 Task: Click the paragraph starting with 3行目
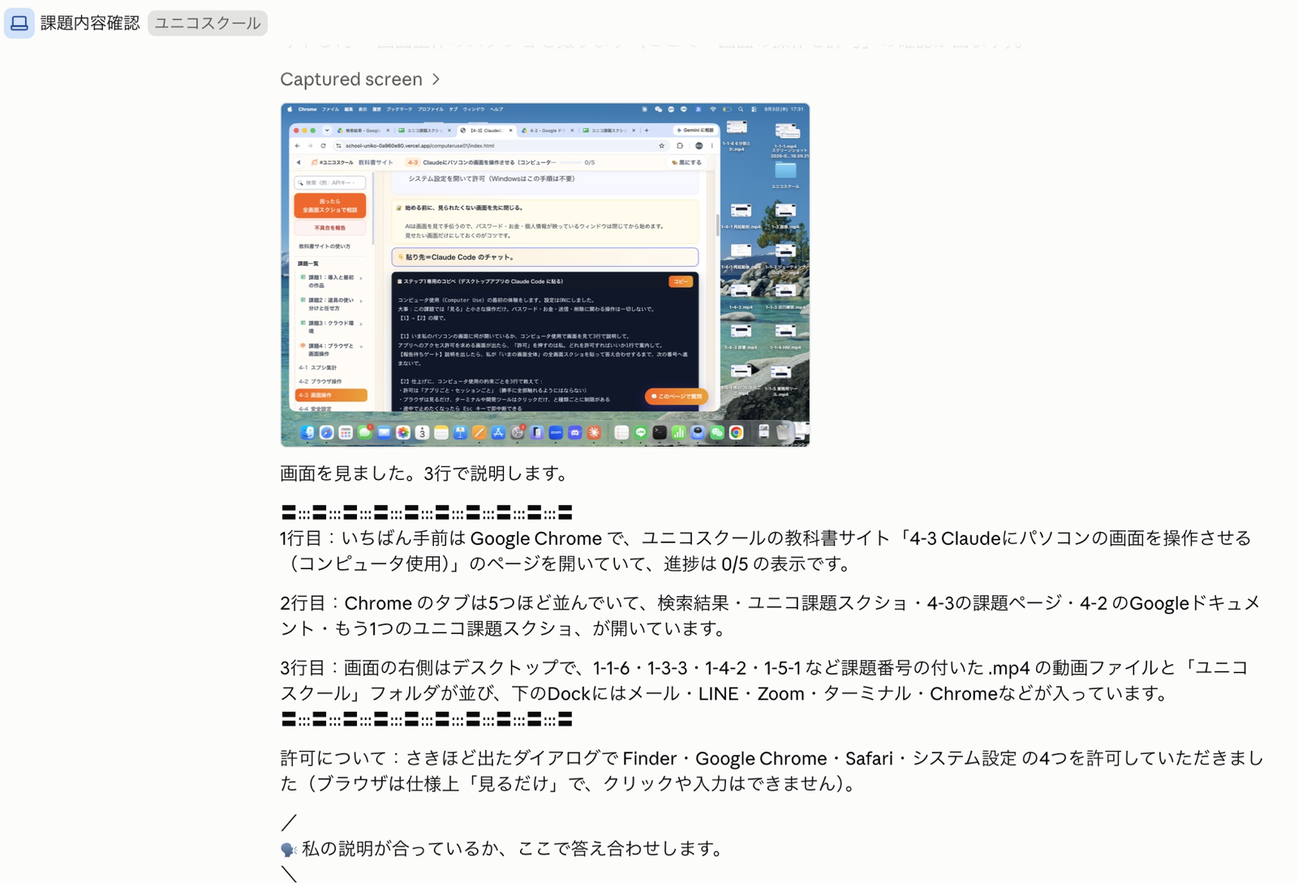[x=763, y=680]
